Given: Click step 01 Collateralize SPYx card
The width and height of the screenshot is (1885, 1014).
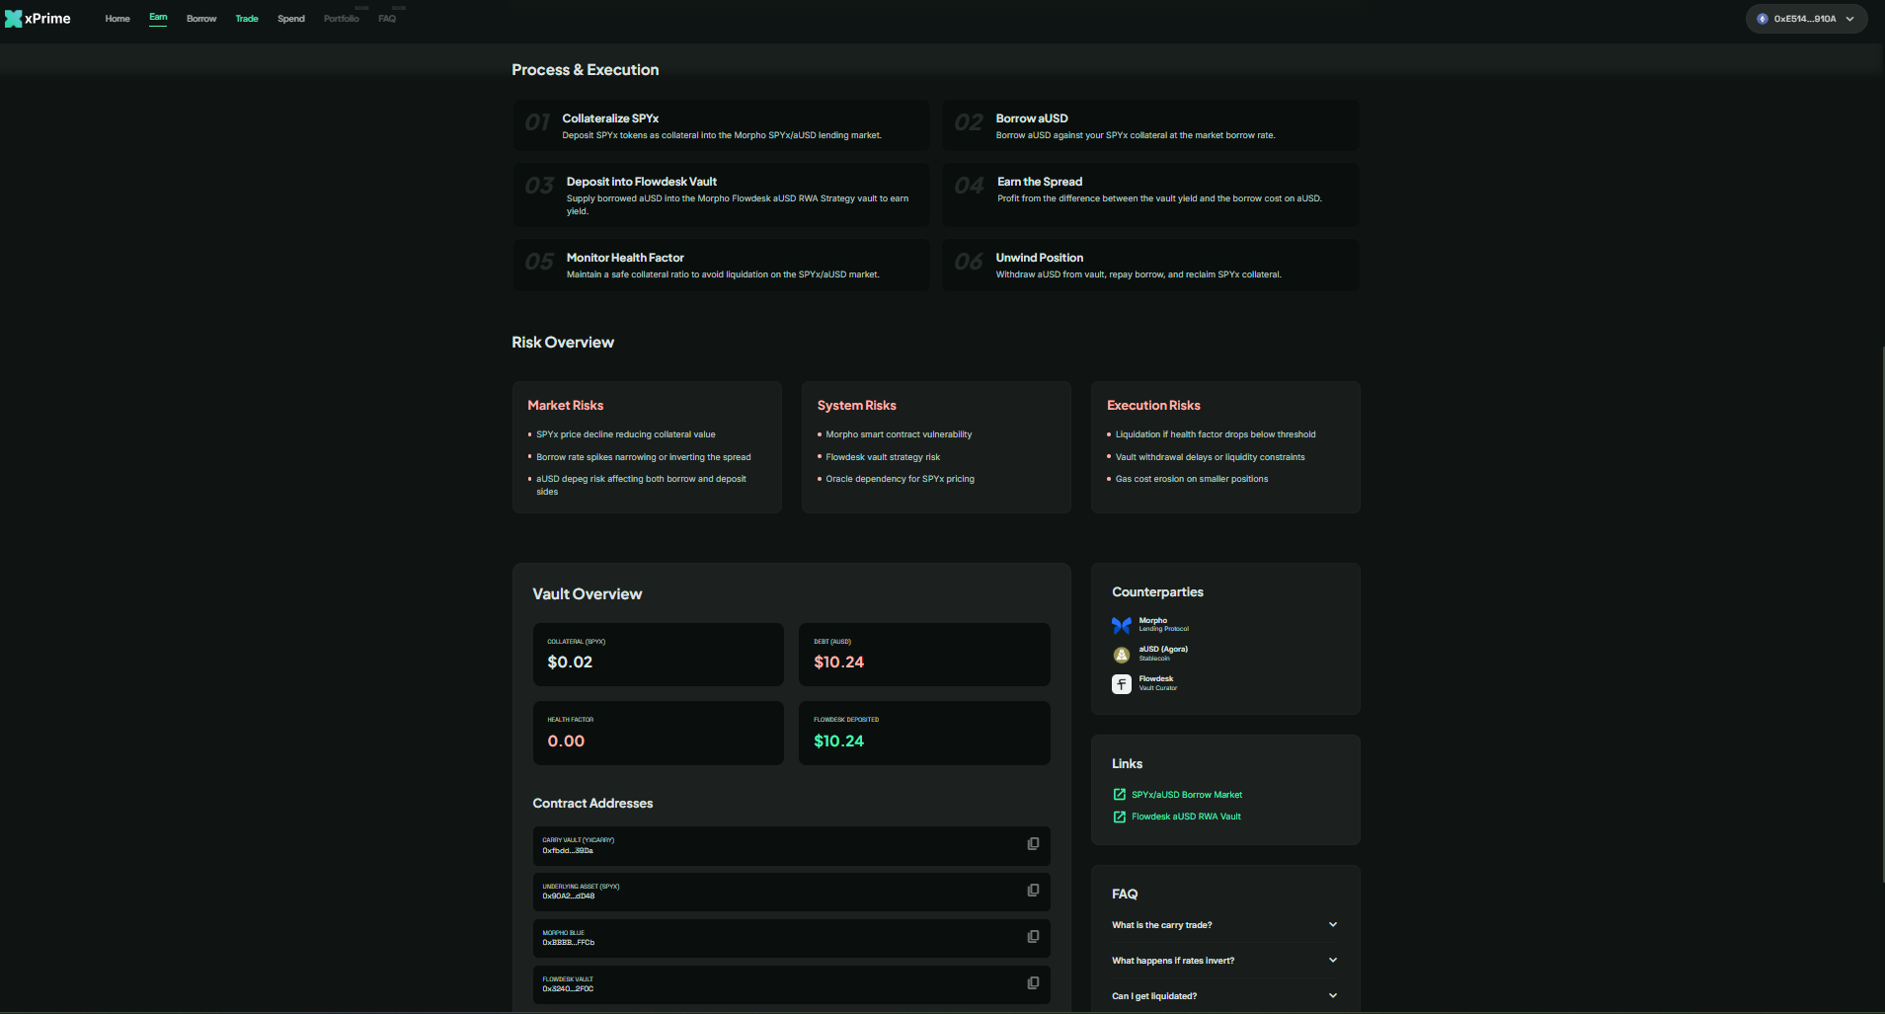Looking at the screenshot, I should [721, 125].
